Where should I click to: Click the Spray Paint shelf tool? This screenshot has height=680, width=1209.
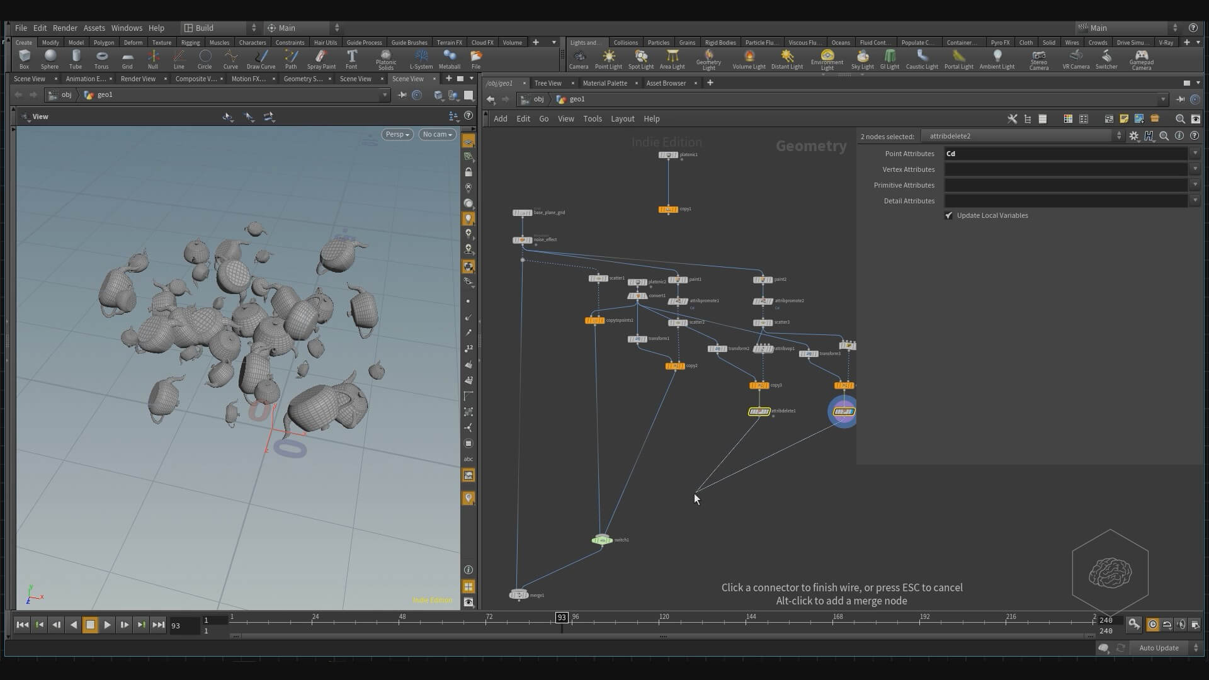321,59
